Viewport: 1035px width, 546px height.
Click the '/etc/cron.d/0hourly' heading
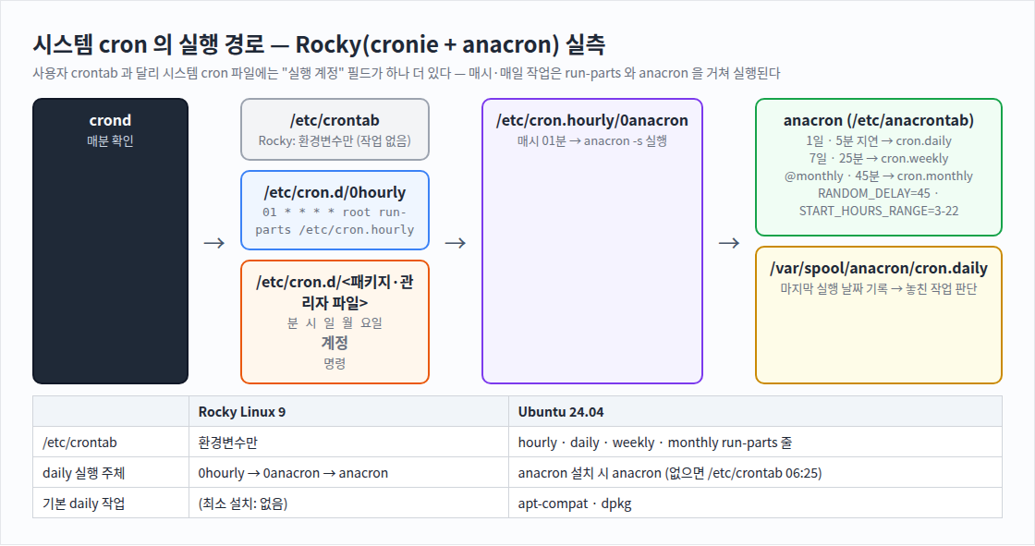point(335,192)
